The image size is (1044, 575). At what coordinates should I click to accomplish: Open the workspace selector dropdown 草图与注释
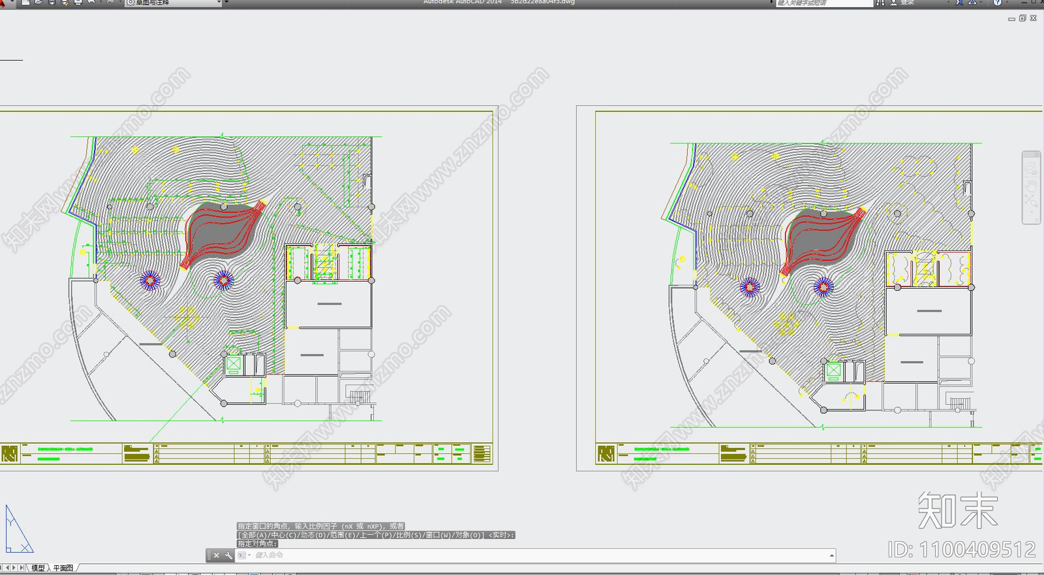pos(173,3)
